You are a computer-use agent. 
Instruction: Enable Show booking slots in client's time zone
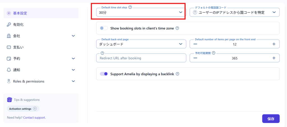pos(104,28)
